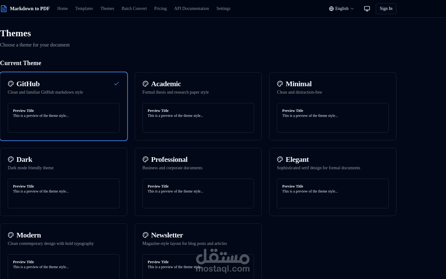
Task: Open the Home nav item
Action: (63, 9)
